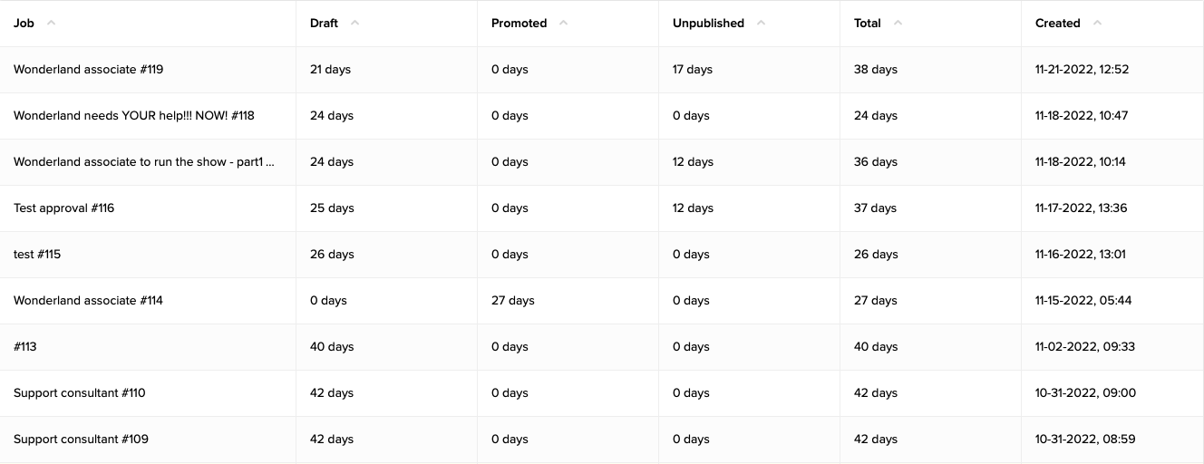Select Wonderland associate to run the show job
1204x464 pixels.
[143, 162]
